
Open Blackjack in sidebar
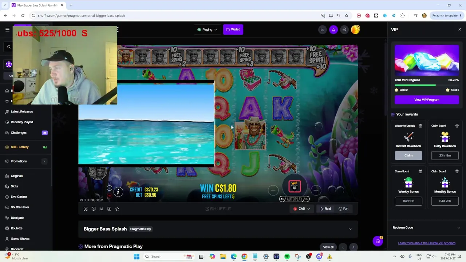(x=17, y=218)
